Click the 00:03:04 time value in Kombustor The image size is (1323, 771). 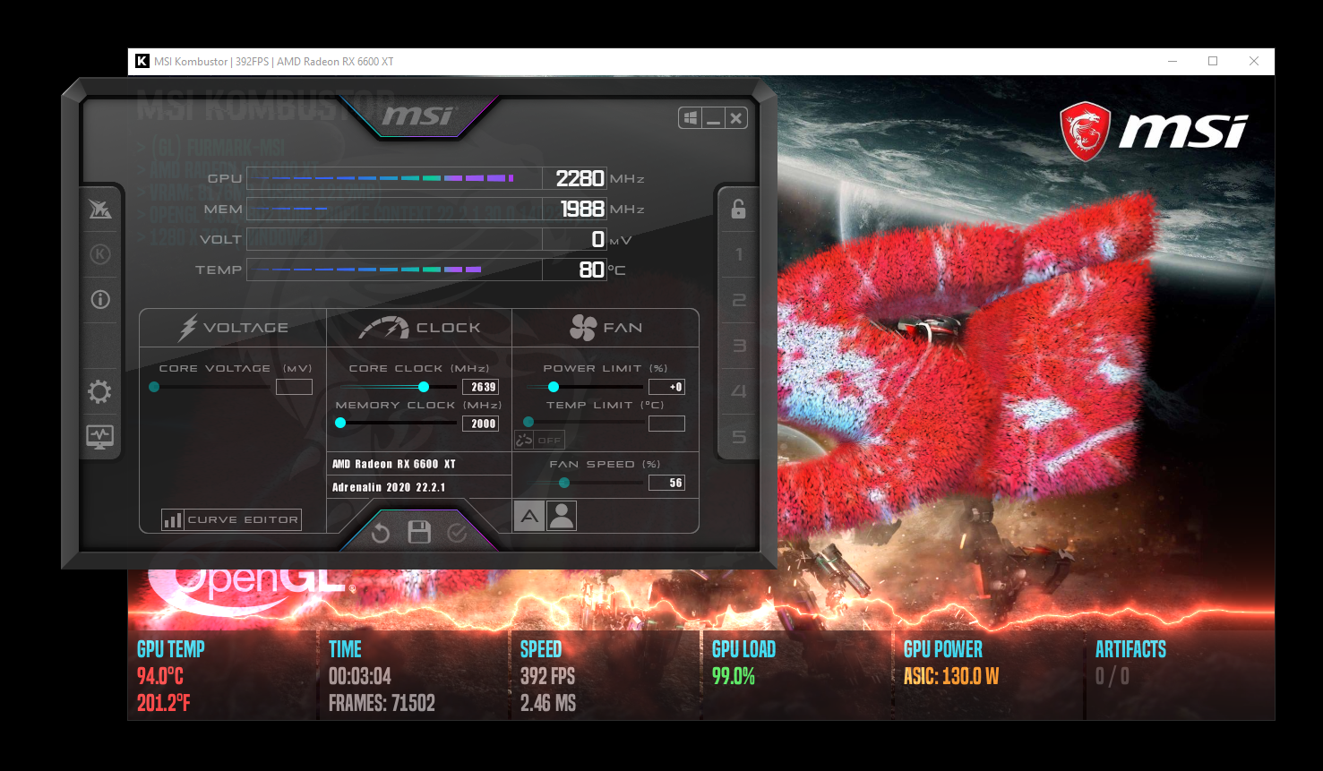[360, 676]
